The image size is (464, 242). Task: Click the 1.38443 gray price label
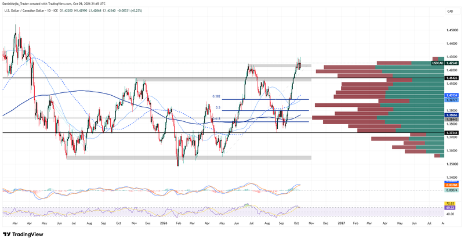(452, 119)
